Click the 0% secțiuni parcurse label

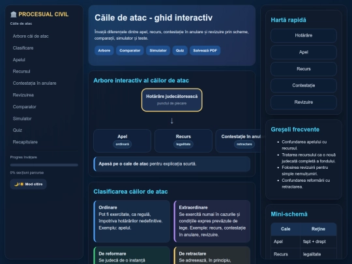27,173
